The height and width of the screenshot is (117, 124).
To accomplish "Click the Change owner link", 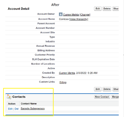I will click(85, 15).
